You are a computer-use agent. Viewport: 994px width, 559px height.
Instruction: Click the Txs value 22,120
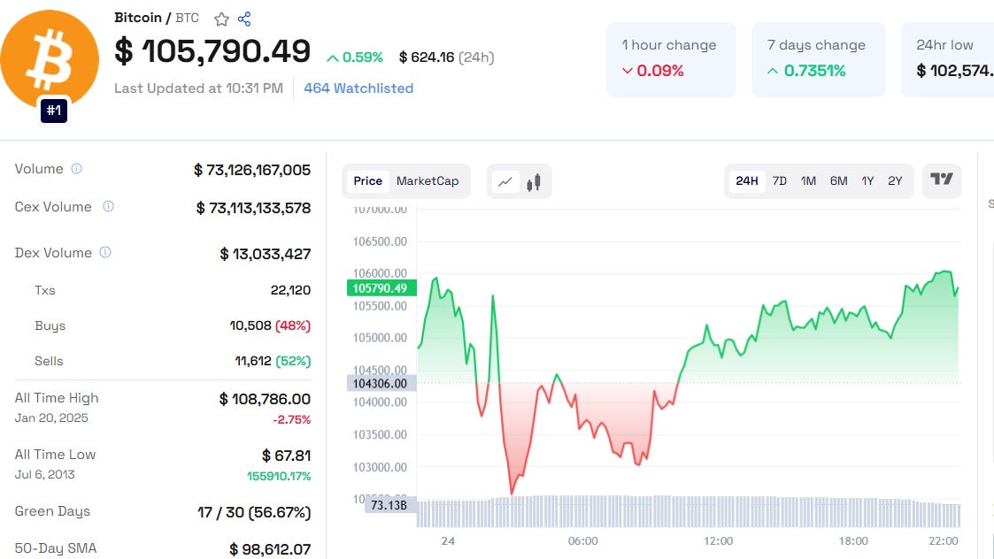pos(290,290)
